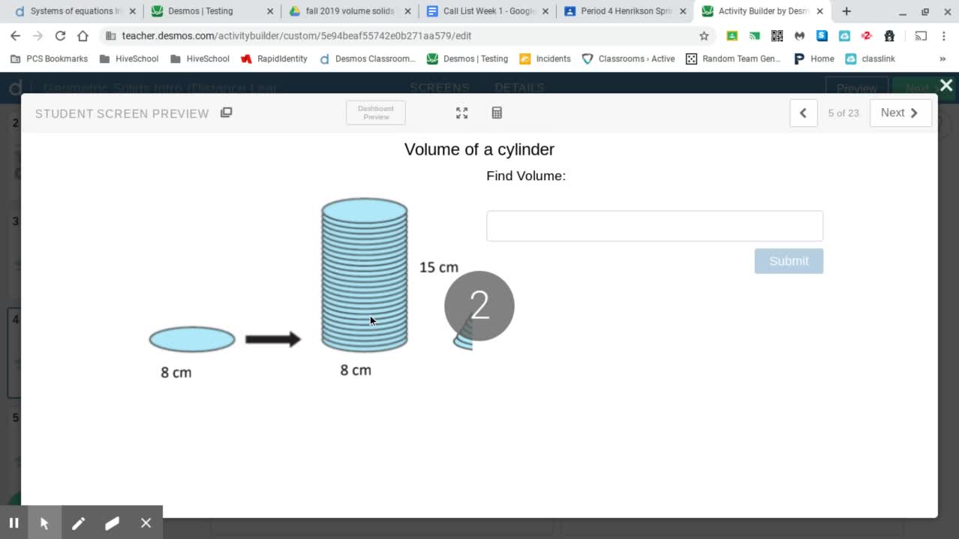Select the eraser annotation tool

coord(112,523)
